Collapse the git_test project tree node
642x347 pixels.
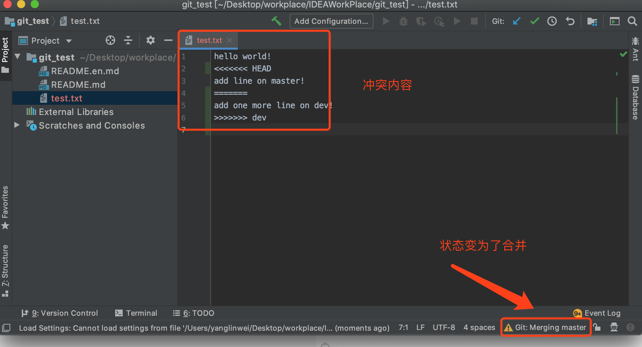[18, 57]
